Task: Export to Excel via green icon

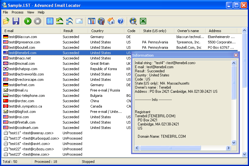Action: pos(143,21)
